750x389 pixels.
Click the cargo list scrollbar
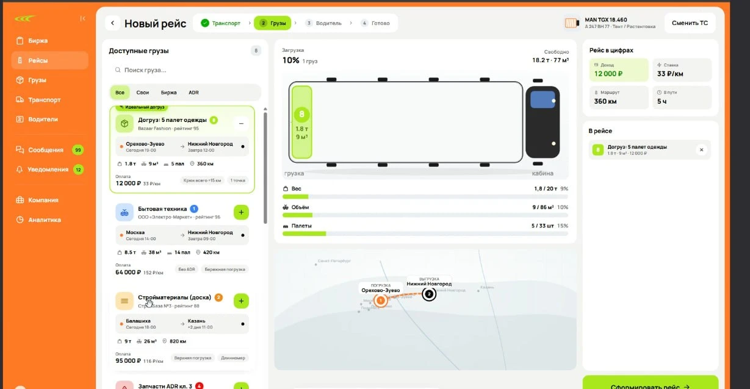(x=265, y=166)
